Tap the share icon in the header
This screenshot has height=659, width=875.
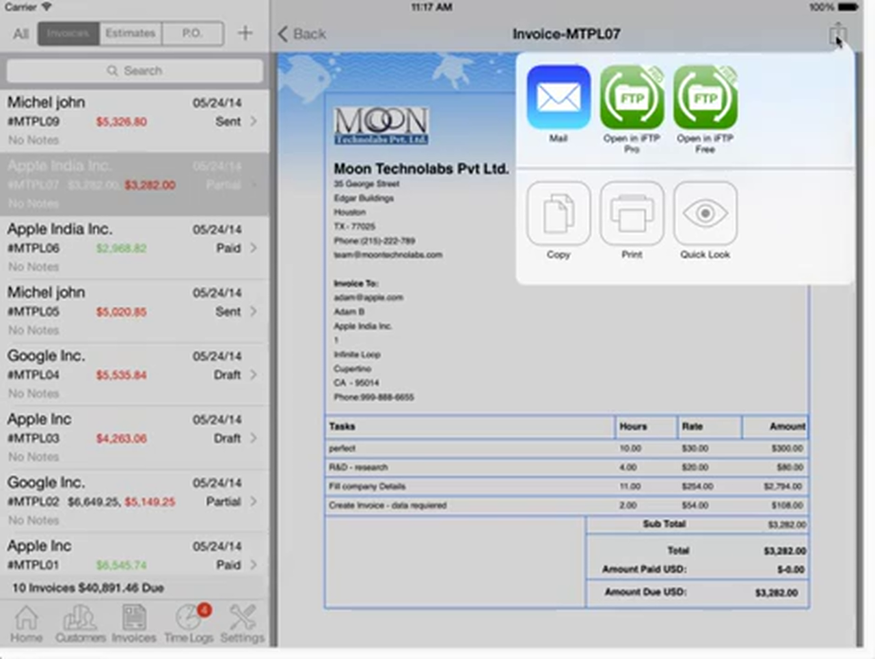tap(837, 33)
